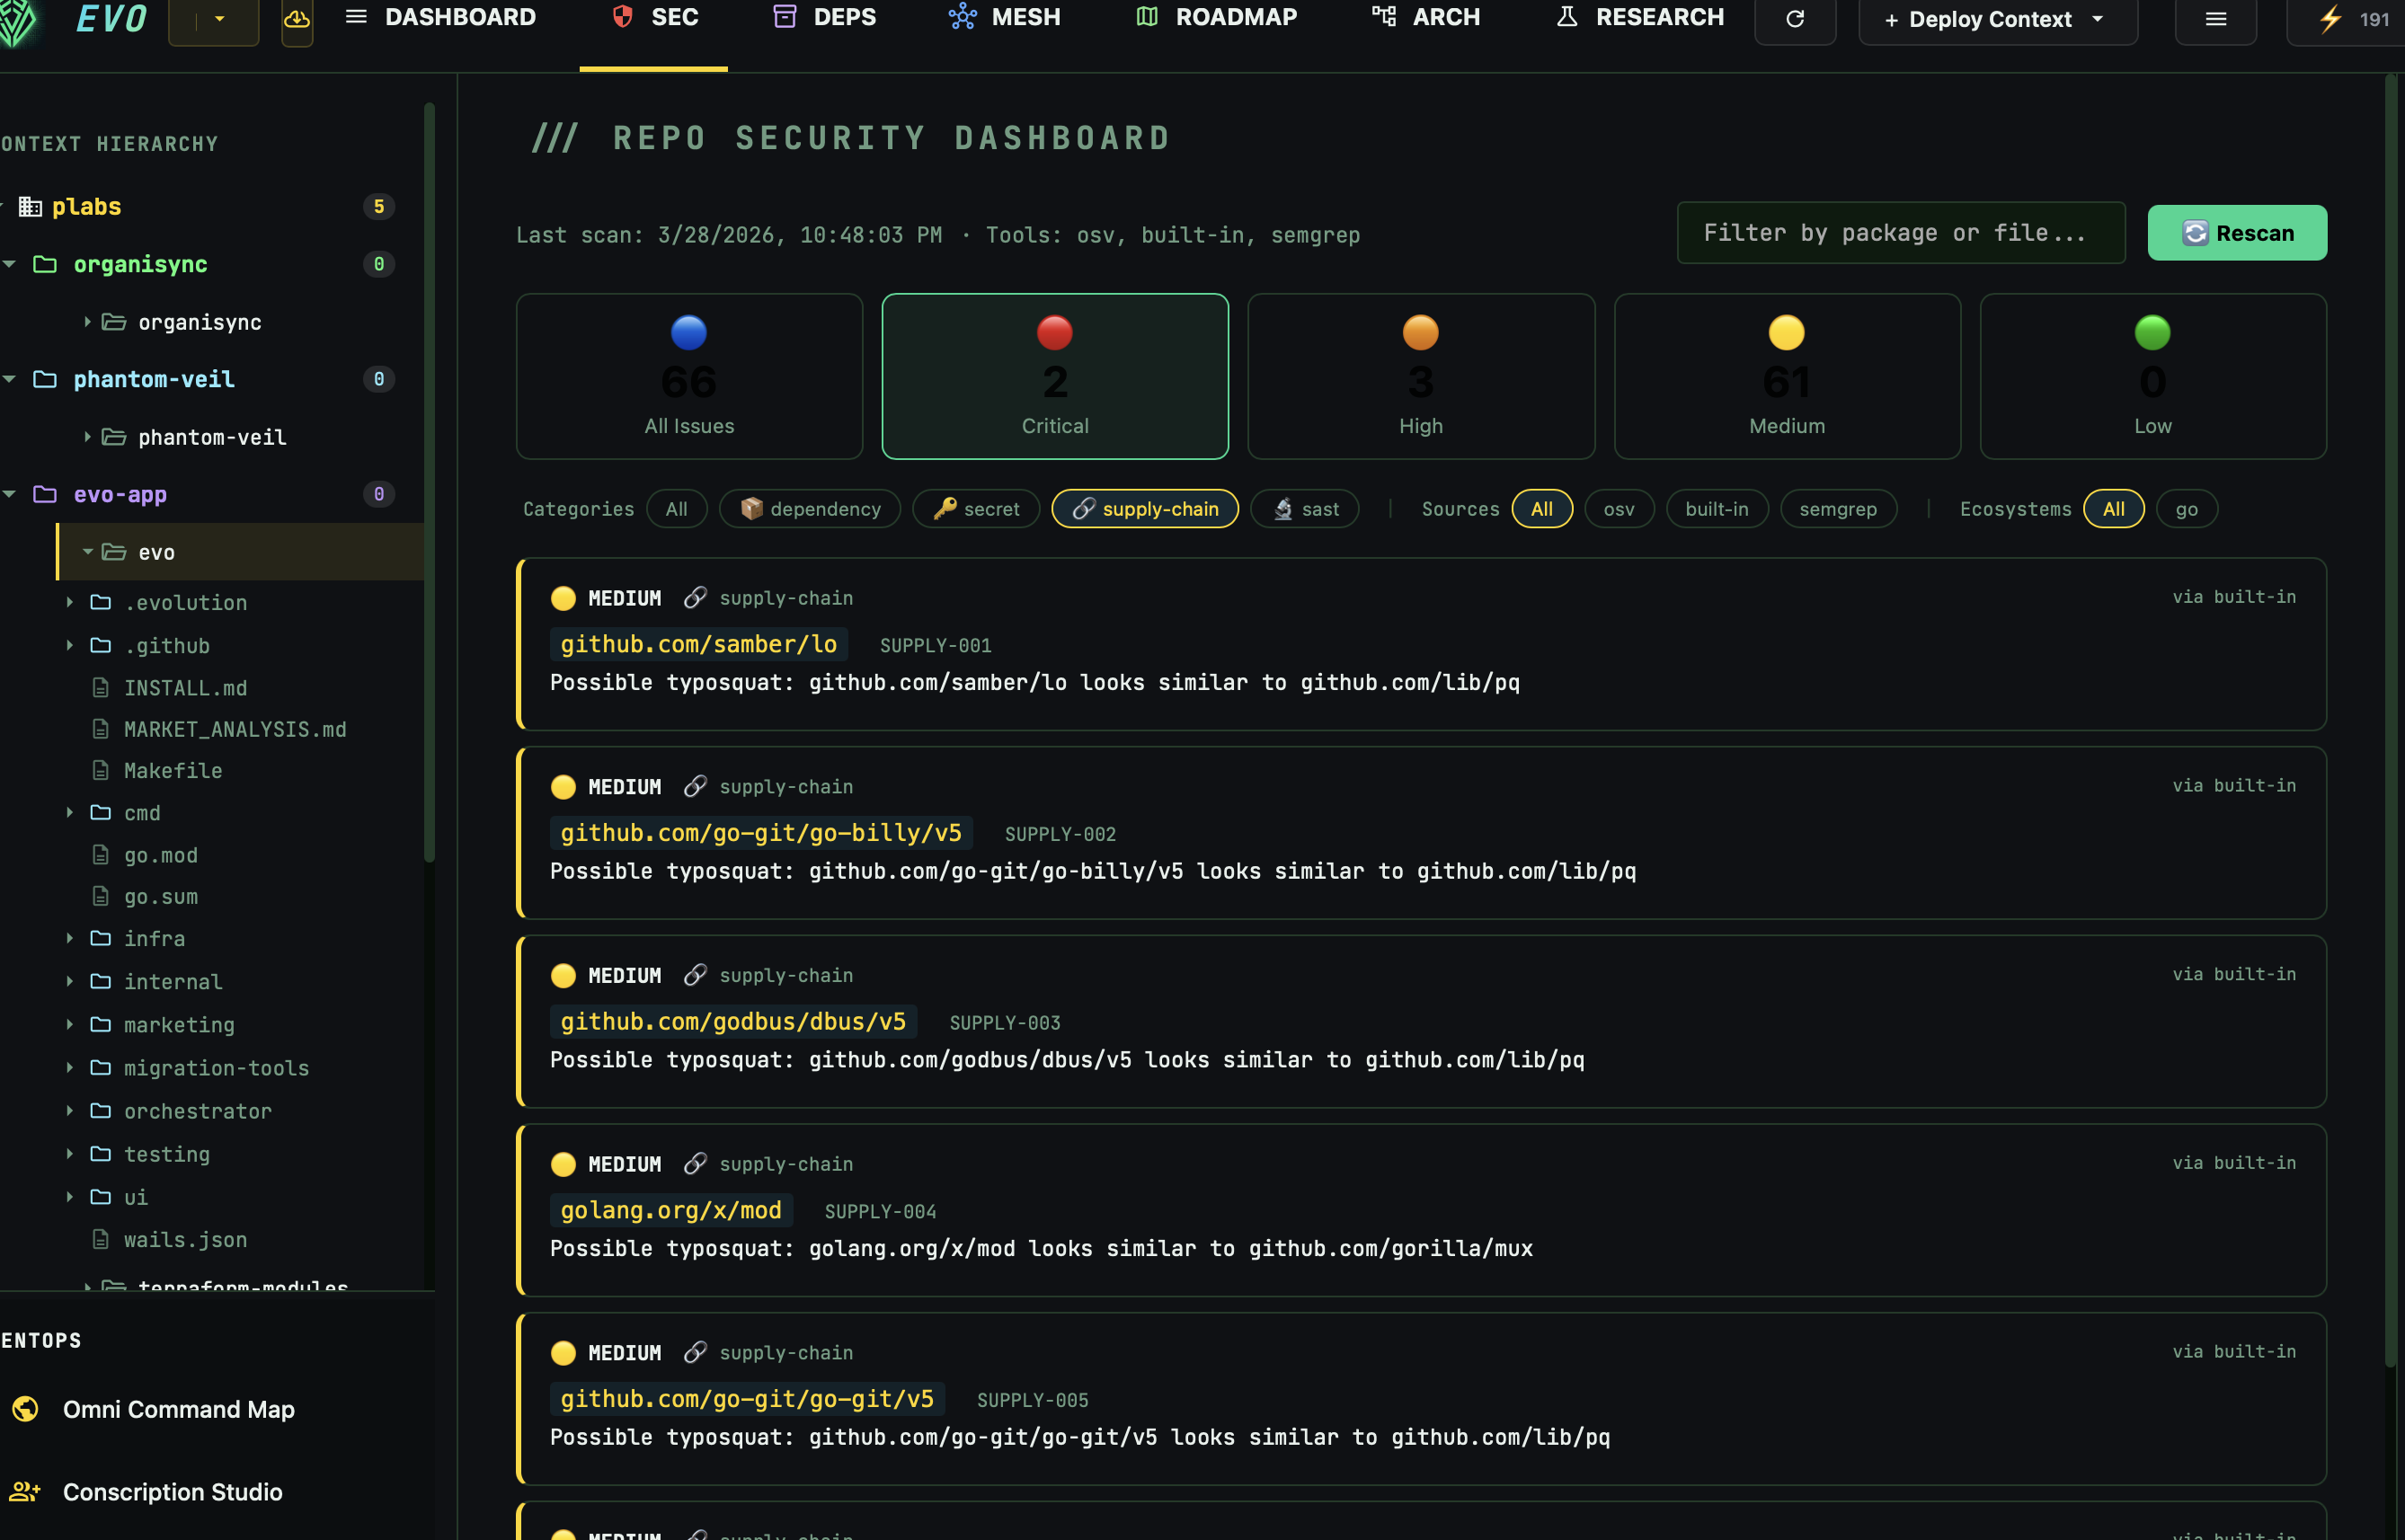The height and width of the screenshot is (1540, 2405).
Task: Filter by sast category
Action: (x=1305, y=509)
